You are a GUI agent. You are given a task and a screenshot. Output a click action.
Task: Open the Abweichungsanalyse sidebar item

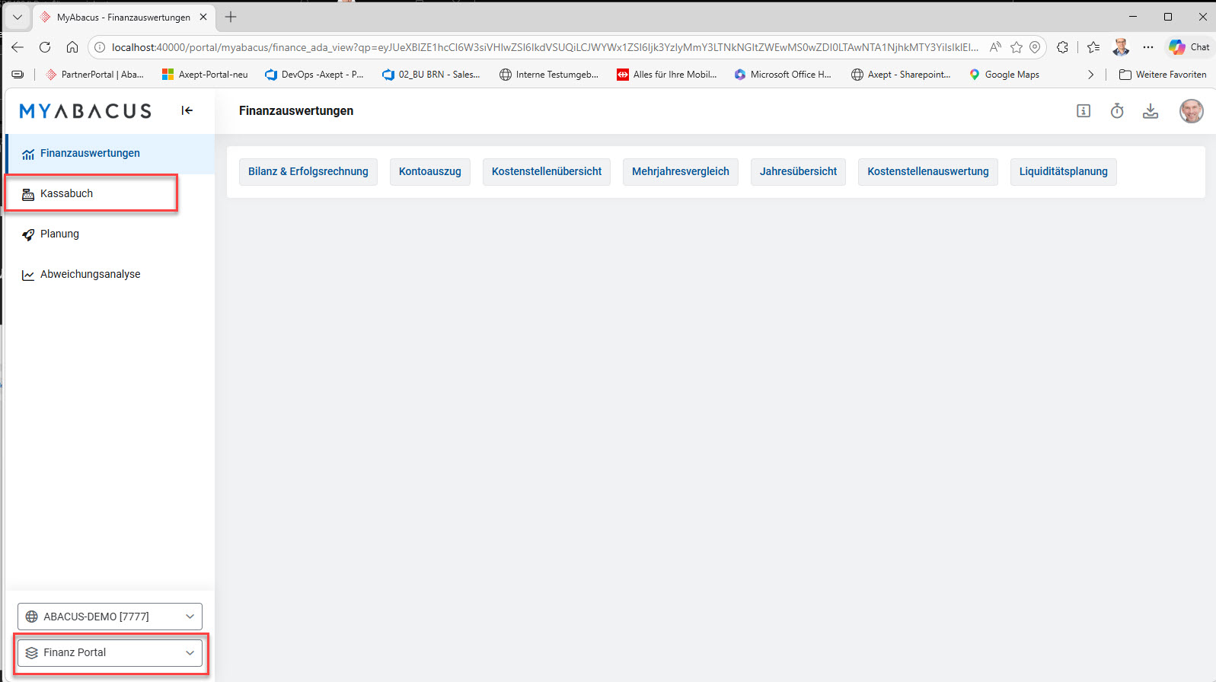[x=110, y=275]
